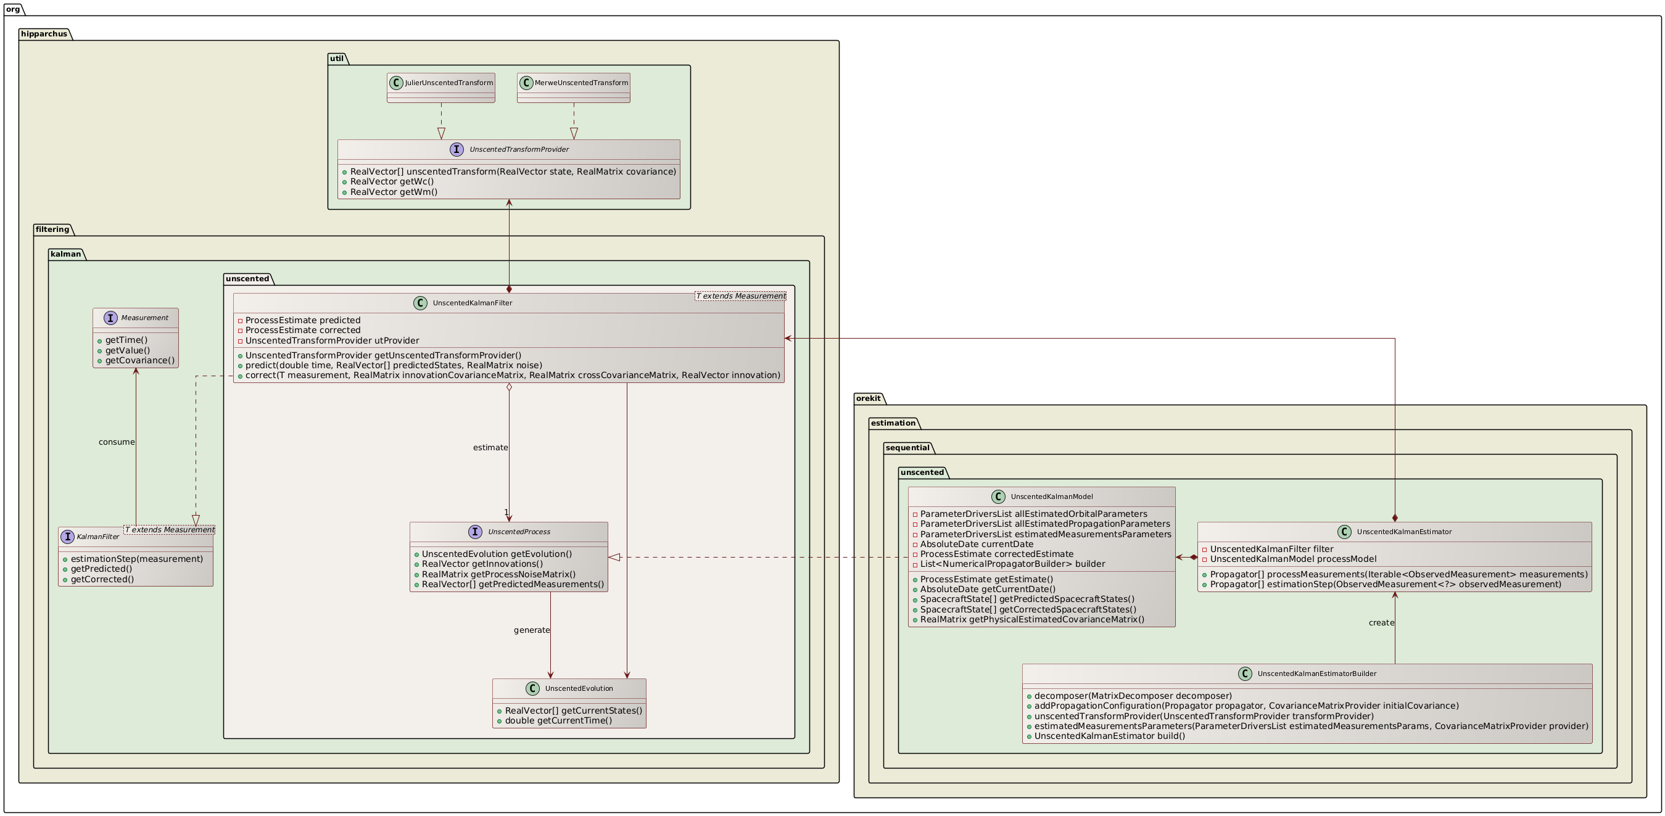Click the estimationStep method in KalmanFilter
Image resolution: width=1665 pixels, height=816 pixels.
[136, 558]
